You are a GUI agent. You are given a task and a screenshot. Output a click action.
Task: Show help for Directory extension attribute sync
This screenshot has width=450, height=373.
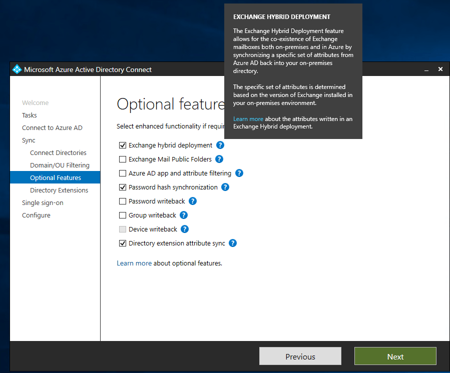pyautogui.click(x=233, y=243)
